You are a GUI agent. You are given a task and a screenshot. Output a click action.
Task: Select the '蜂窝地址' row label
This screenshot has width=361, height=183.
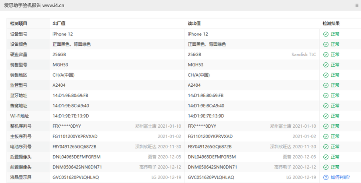18,106
